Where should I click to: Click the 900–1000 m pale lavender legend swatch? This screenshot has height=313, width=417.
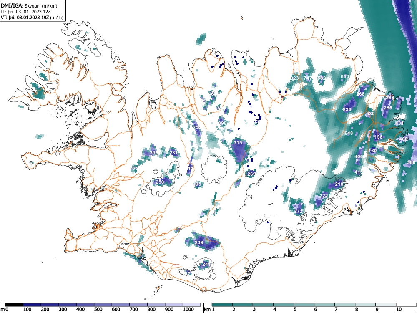[174, 305]
